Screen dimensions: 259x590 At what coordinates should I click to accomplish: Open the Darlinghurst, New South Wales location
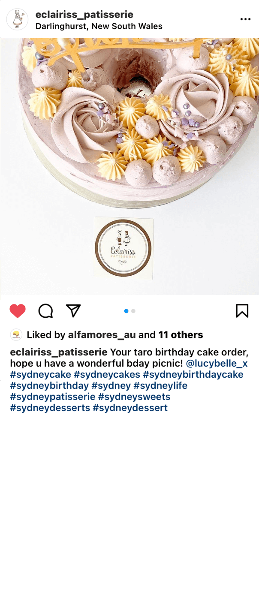click(x=99, y=26)
